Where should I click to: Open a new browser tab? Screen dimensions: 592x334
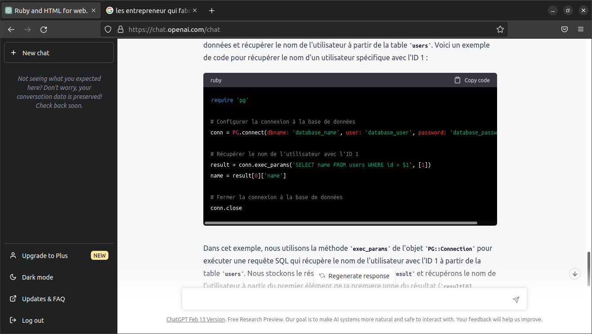tap(212, 11)
